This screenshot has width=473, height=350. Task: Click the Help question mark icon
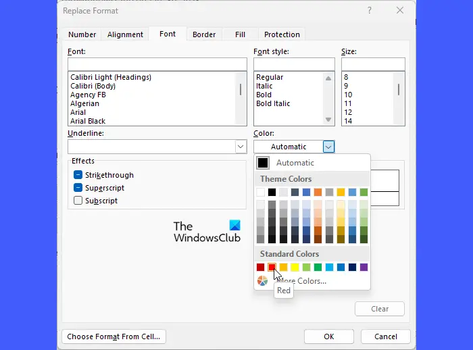click(x=370, y=11)
